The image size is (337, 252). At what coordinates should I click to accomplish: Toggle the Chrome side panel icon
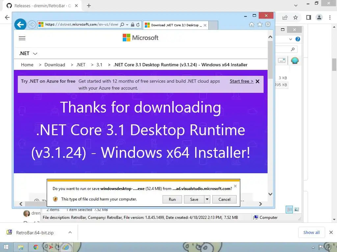309,17
